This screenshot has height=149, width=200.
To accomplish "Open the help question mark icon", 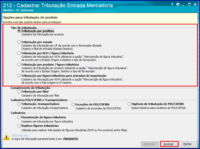I will pos(172,4).
